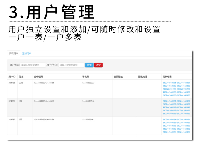Click the 身份证号 column header

pos(38,77)
